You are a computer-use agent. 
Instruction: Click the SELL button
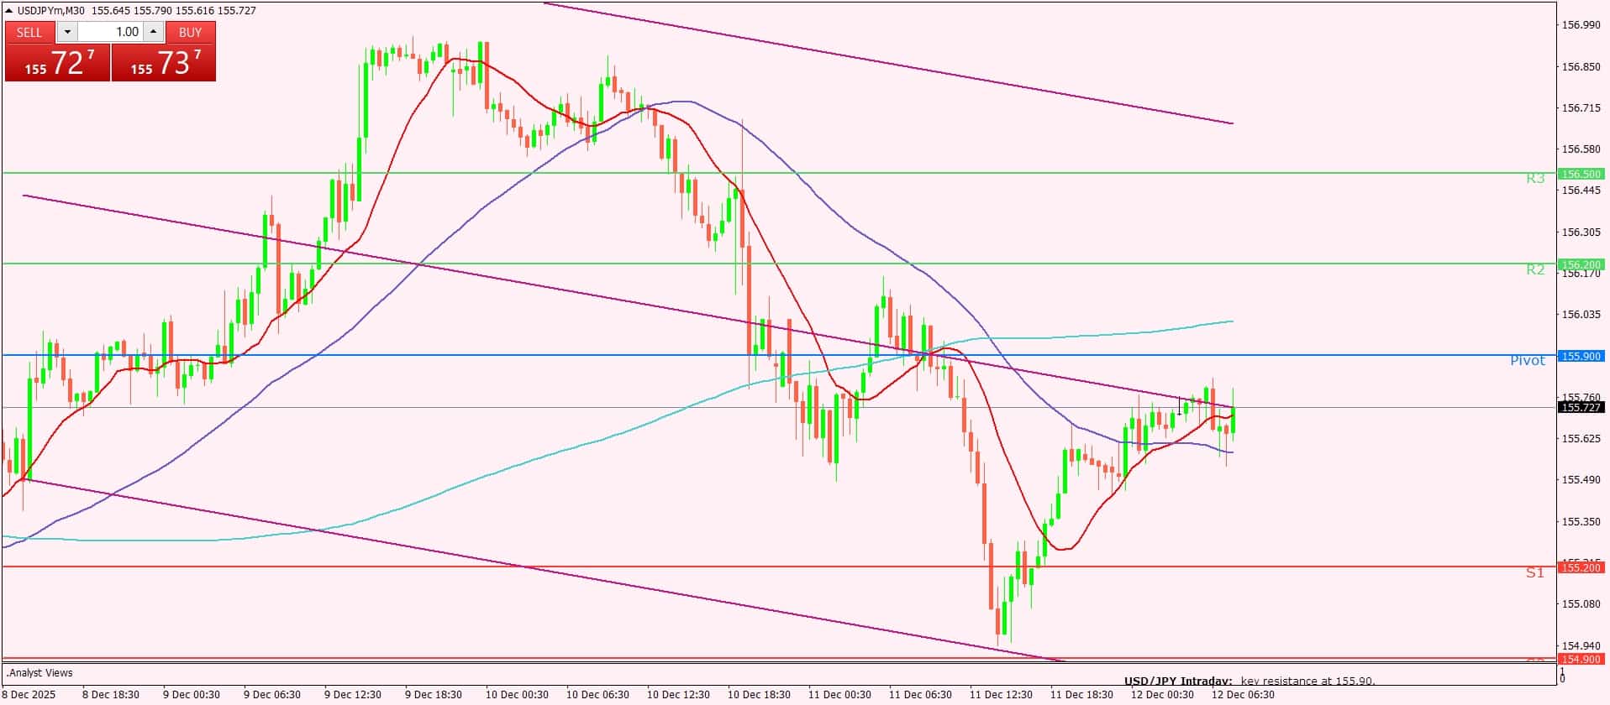29,32
